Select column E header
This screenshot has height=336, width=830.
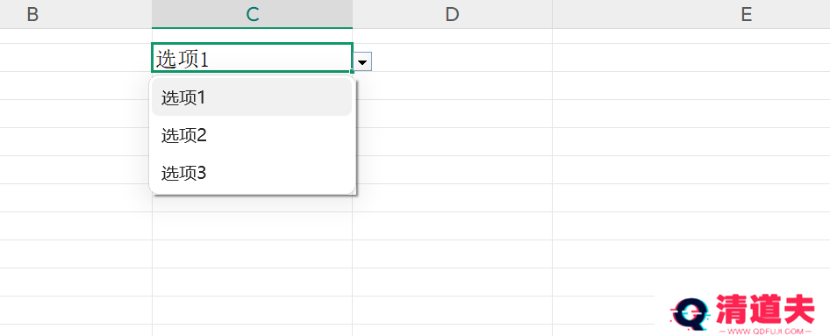tap(691, 14)
